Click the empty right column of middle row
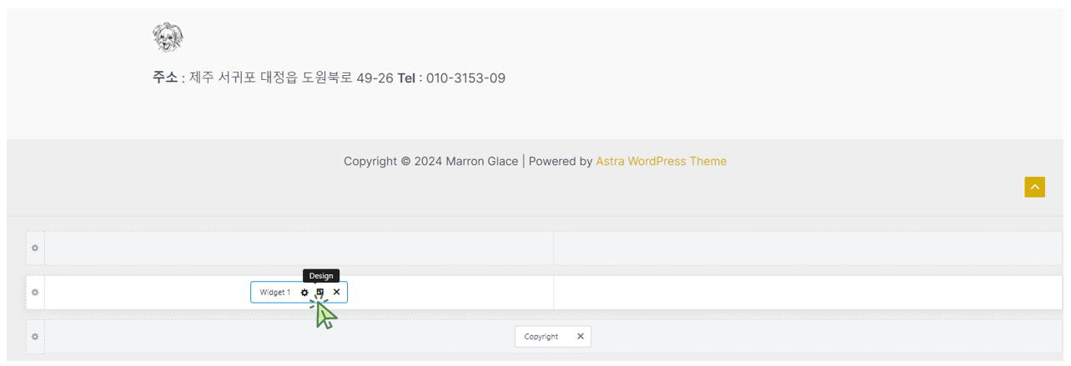Image resolution: width=1071 pixels, height=366 pixels. (x=808, y=293)
